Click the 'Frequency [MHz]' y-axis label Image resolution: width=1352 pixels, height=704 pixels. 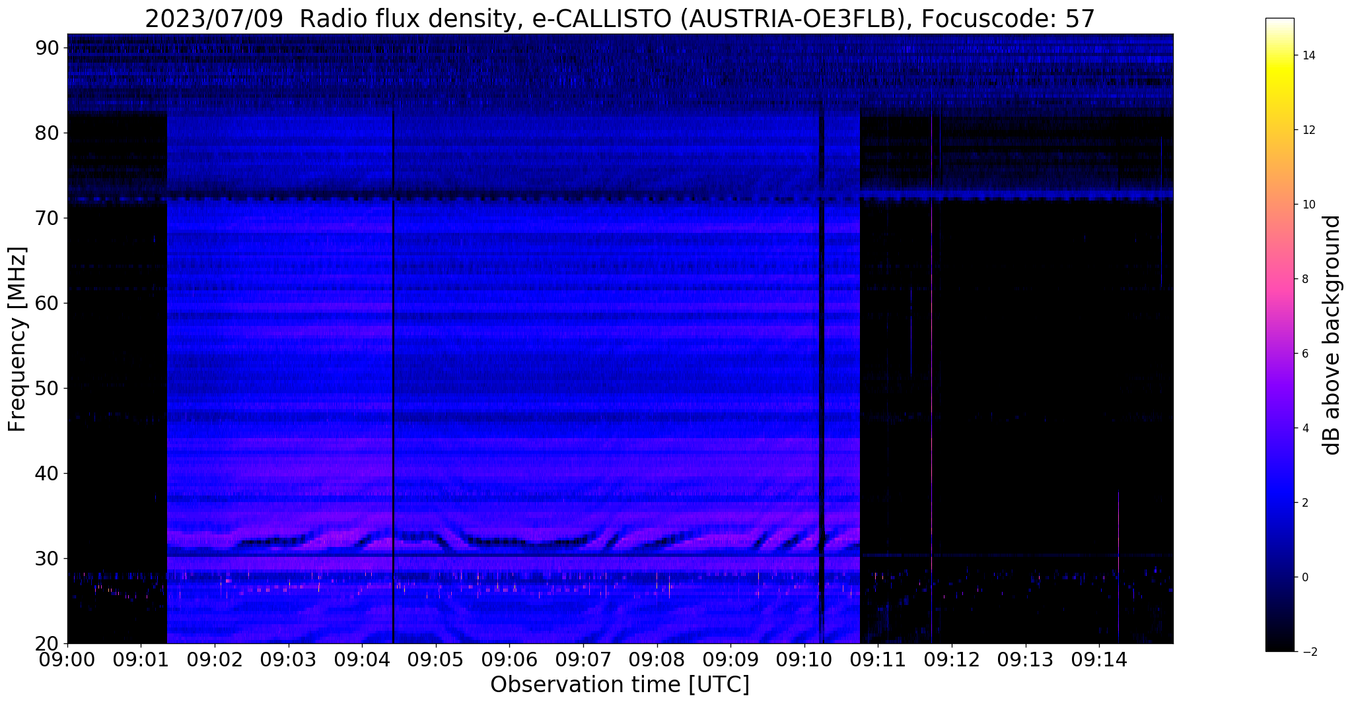[17, 339]
